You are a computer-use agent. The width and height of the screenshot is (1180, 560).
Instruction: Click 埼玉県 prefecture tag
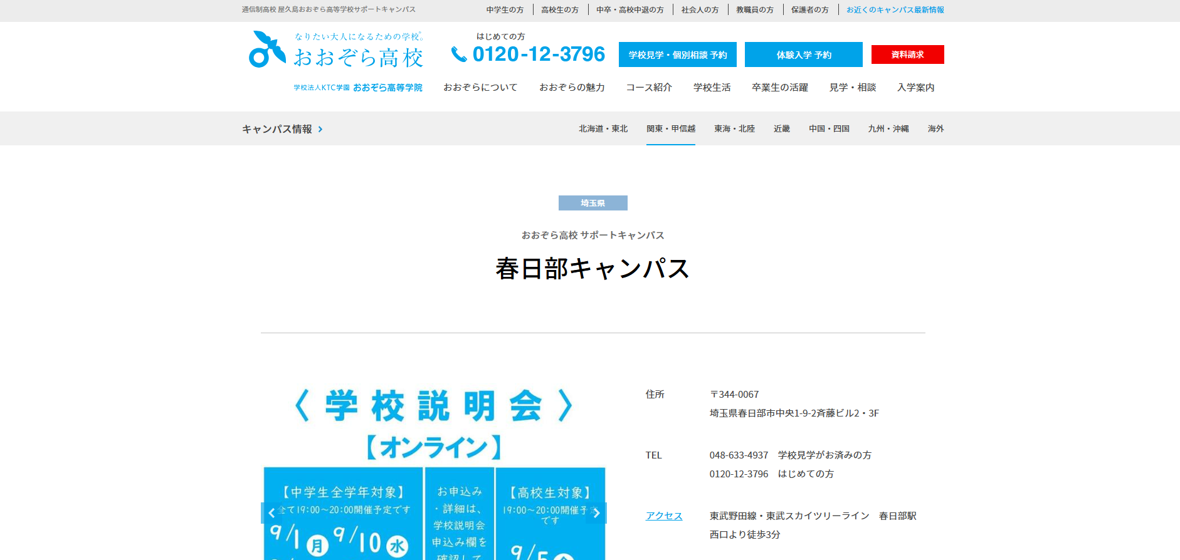[x=593, y=203]
